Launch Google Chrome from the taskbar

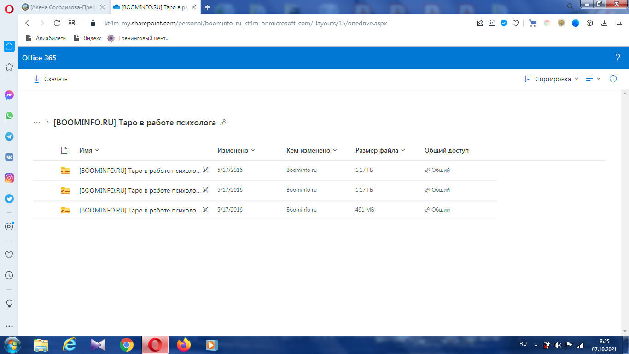pyautogui.click(x=127, y=345)
